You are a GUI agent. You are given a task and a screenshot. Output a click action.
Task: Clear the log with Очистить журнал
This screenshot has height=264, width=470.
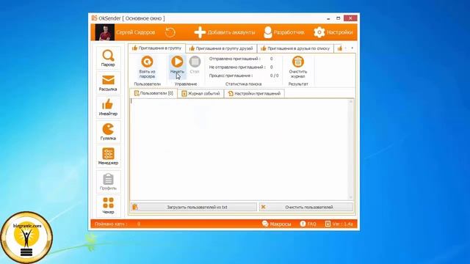[298, 67]
